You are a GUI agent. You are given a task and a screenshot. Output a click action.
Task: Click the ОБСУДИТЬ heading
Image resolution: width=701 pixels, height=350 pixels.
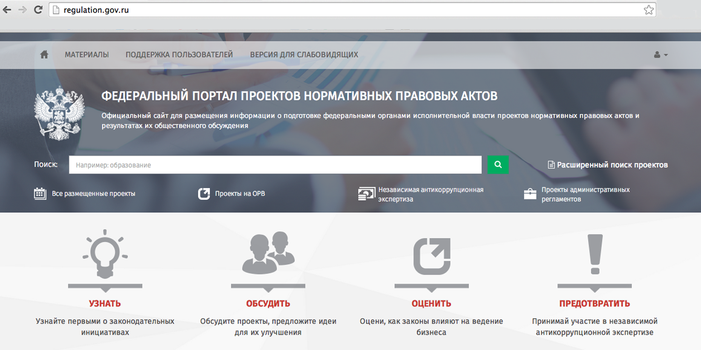point(268,304)
